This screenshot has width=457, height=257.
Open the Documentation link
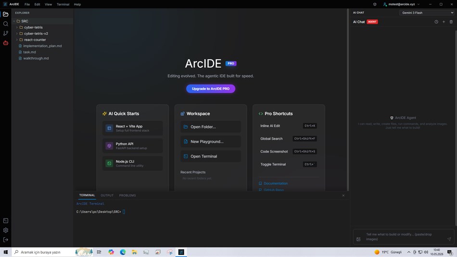[x=273, y=184]
